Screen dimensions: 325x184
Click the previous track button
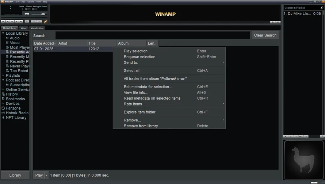(x=3, y=22)
